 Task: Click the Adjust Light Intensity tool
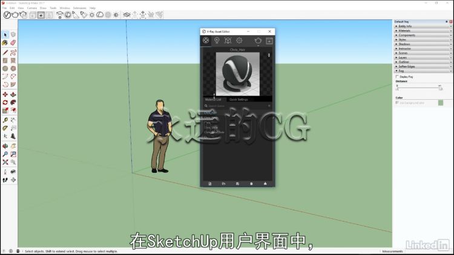pyautogui.click(x=116, y=15)
